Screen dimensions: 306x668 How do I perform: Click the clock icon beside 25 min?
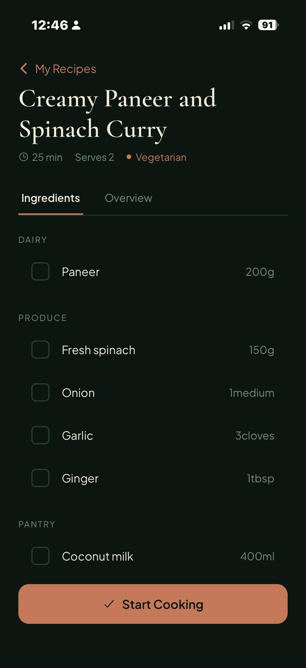coord(24,157)
